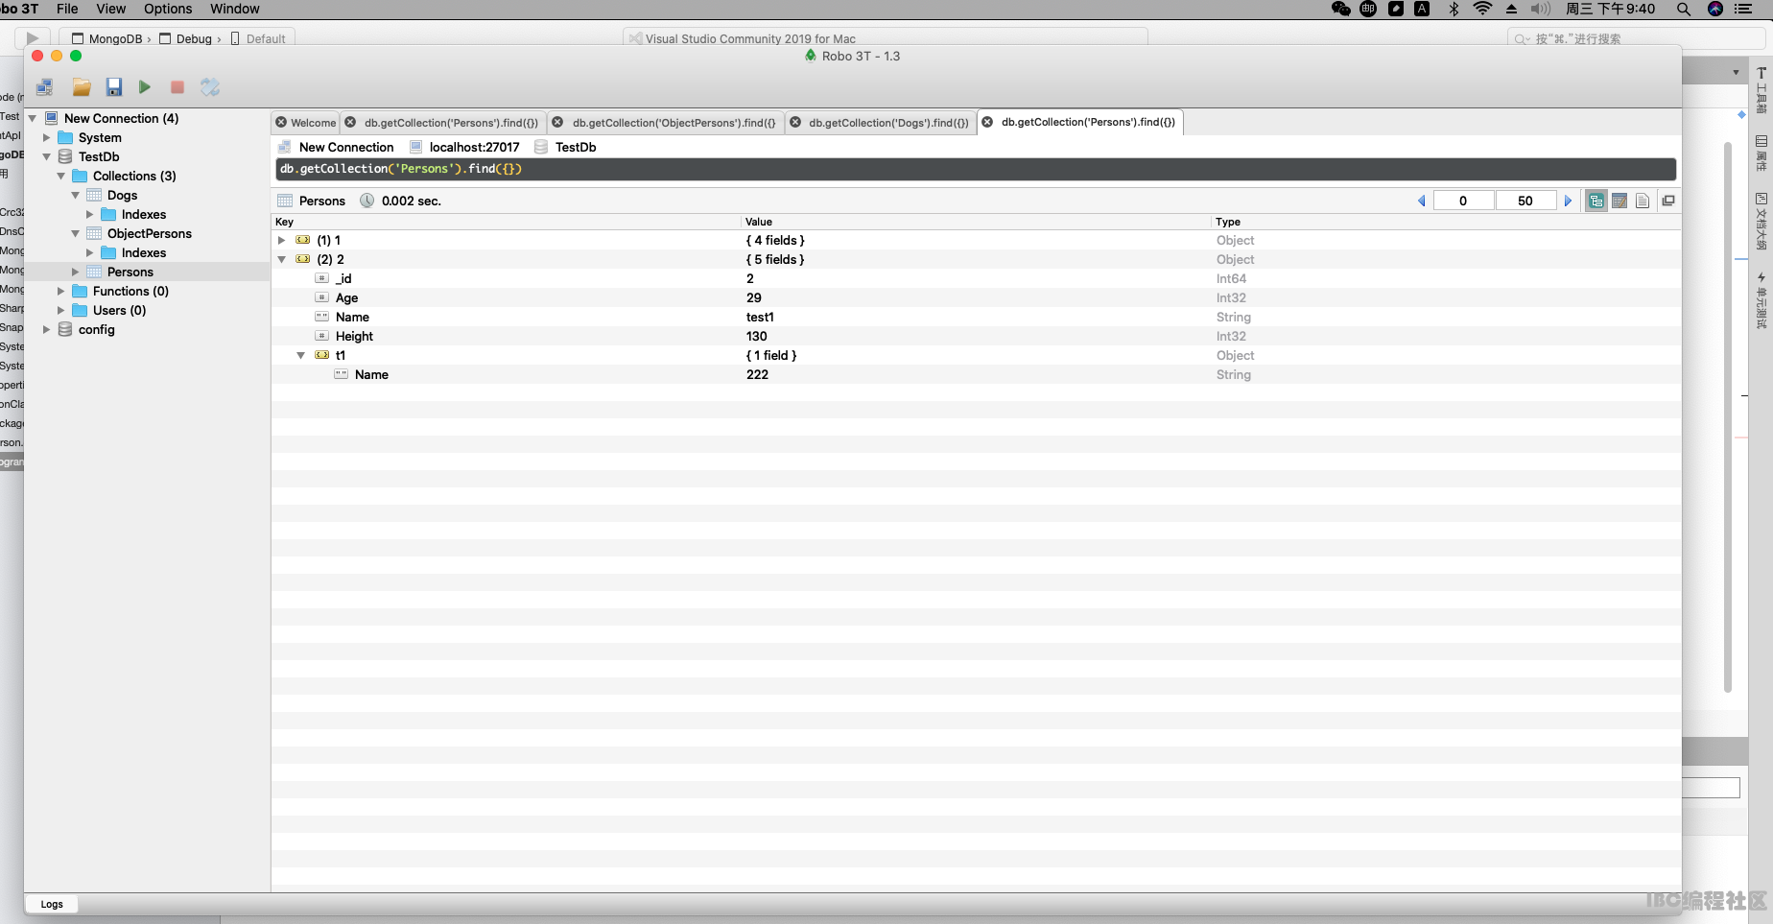Click the Height value 130
This screenshot has height=924, width=1773.
[757, 336]
